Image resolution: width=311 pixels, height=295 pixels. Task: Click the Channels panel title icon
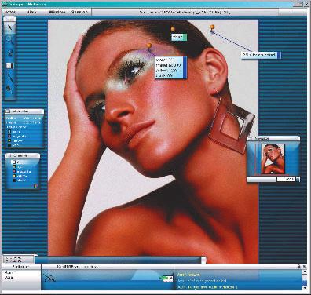coord(9,155)
